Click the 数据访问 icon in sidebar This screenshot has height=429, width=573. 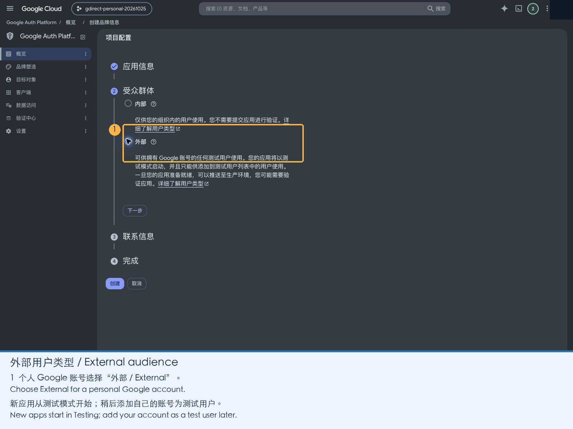pyautogui.click(x=9, y=105)
